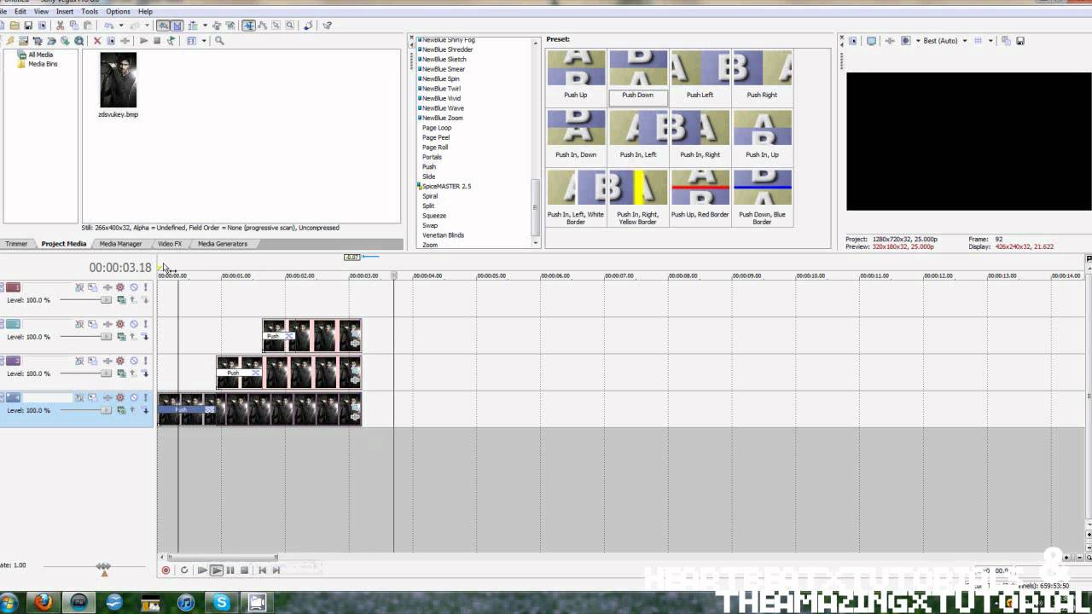This screenshot has height=614, width=1092.
Task: Click the Pause button in transport bar
Action: click(x=230, y=570)
